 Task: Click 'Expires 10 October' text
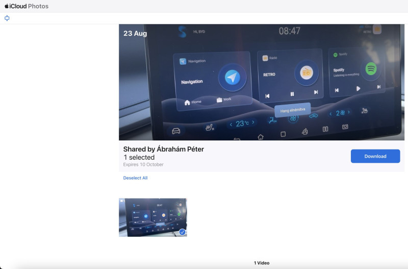tap(143, 164)
